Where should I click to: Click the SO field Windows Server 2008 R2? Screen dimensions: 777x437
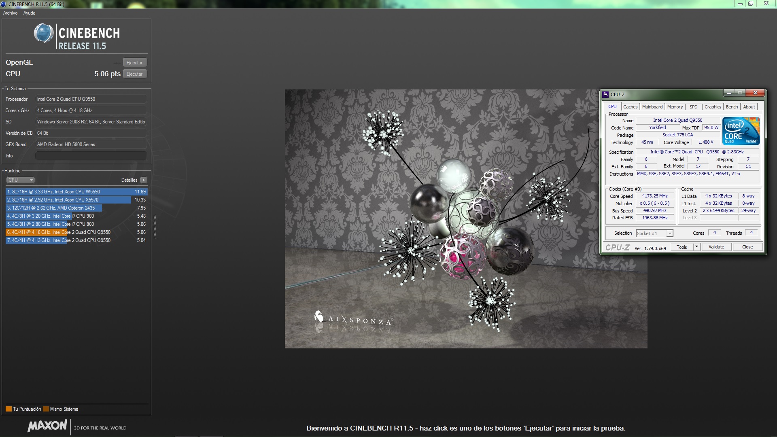click(91, 122)
